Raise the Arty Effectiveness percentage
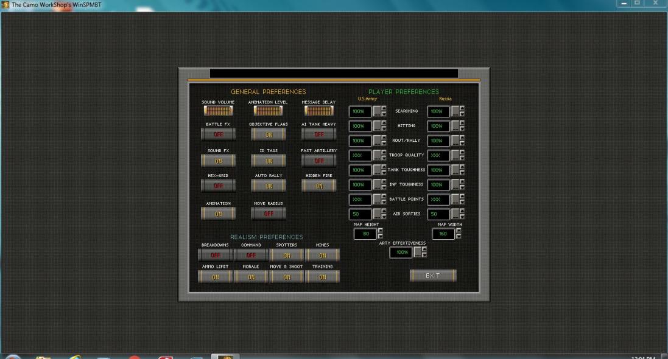 pos(424,249)
